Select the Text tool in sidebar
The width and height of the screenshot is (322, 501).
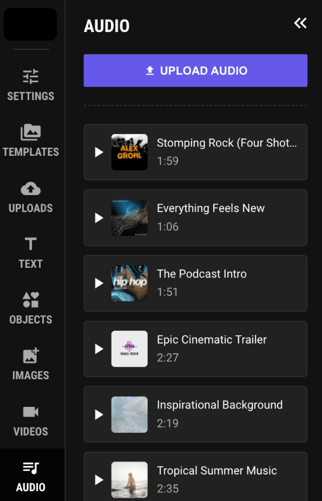[31, 253]
